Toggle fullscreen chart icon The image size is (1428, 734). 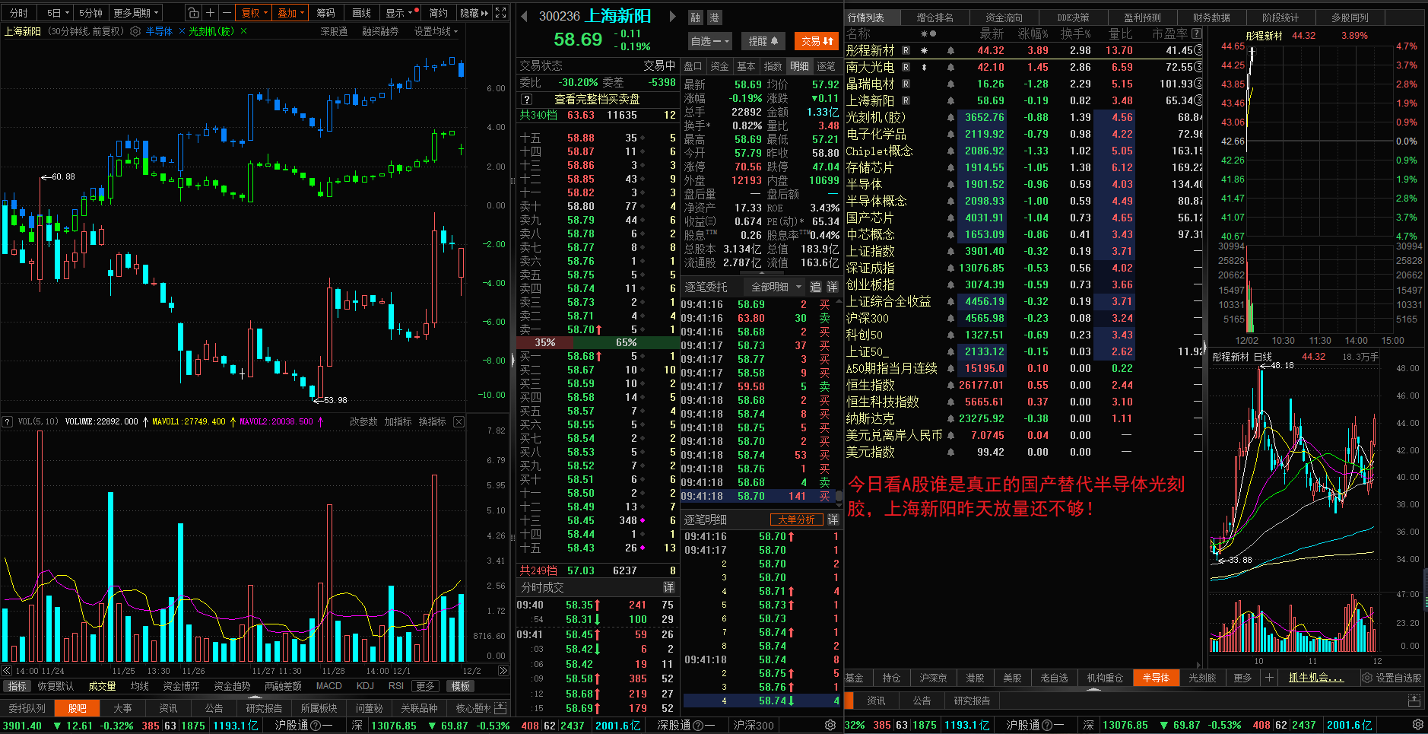coord(500,13)
